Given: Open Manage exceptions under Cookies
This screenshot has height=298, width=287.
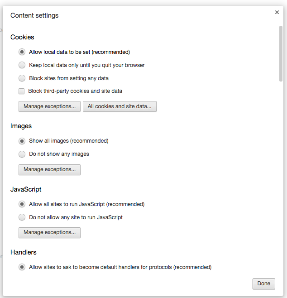Looking at the screenshot, I should coord(49,106).
